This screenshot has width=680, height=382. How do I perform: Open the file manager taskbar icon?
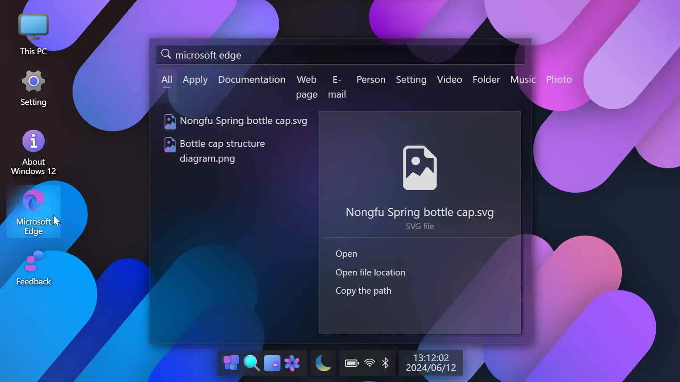point(272,363)
